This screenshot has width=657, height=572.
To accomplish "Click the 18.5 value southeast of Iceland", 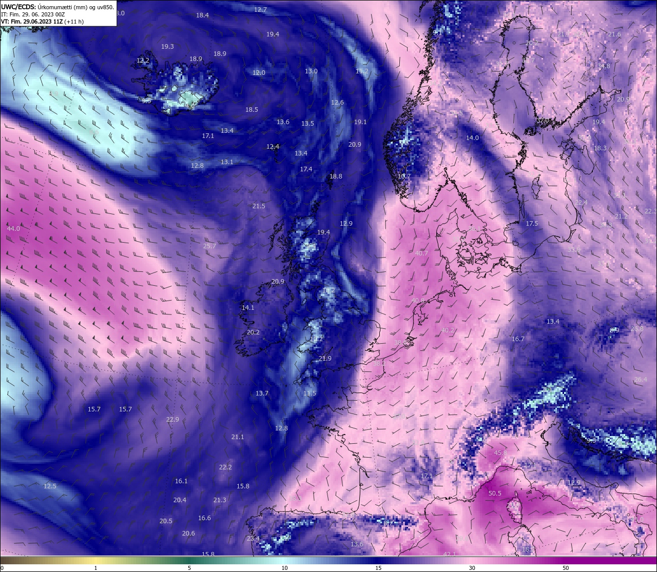I will (252, 110).
